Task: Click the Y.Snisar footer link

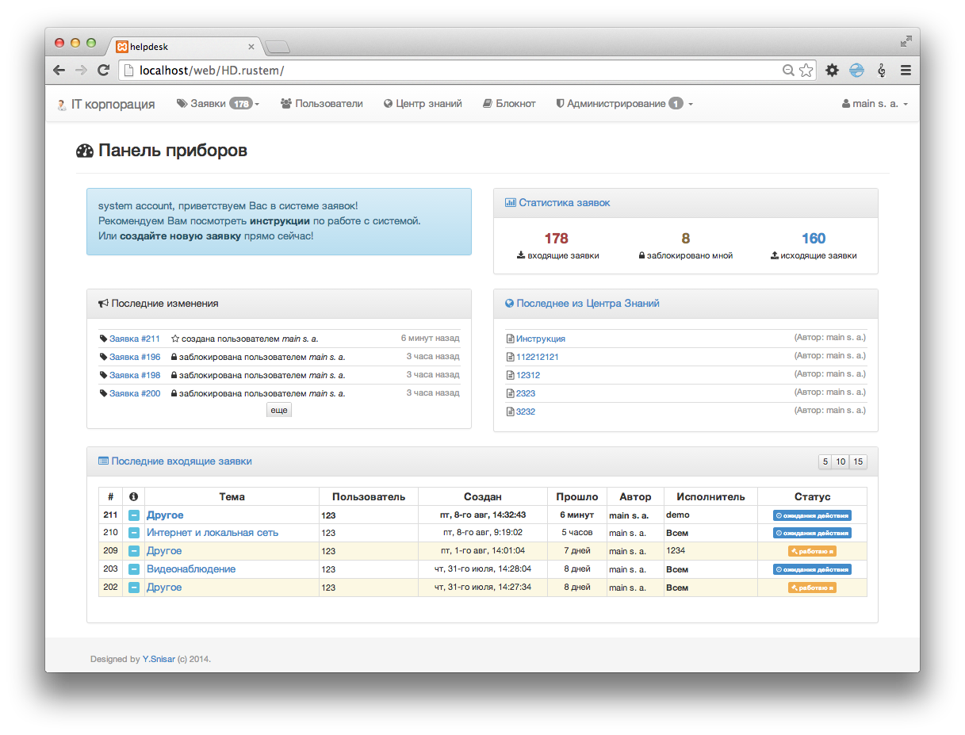Action: (x=159, y=659)
